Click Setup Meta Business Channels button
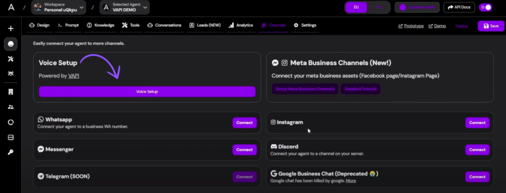The image size is (506, 193). pyautogui.click(x=305, y=89)
